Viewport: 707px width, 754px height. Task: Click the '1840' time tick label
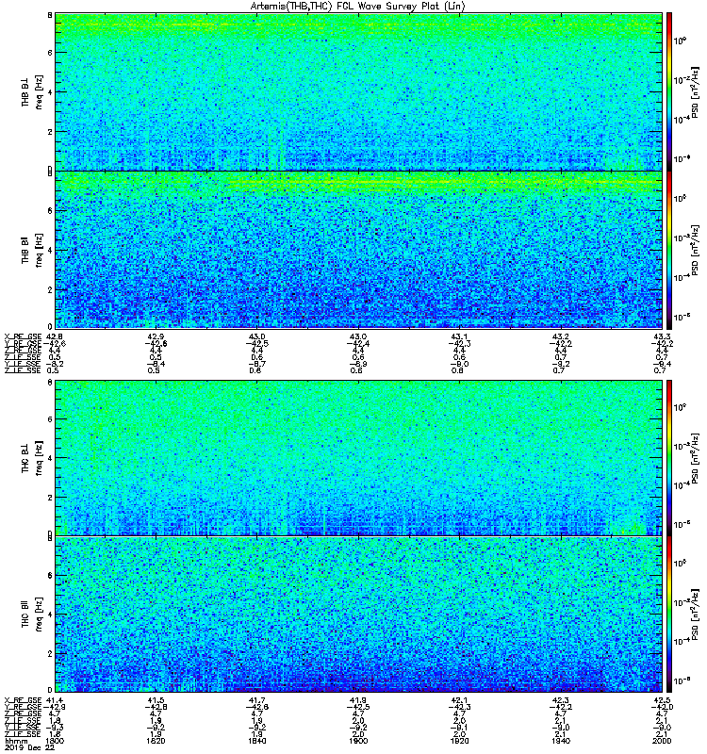click(256, 741)
